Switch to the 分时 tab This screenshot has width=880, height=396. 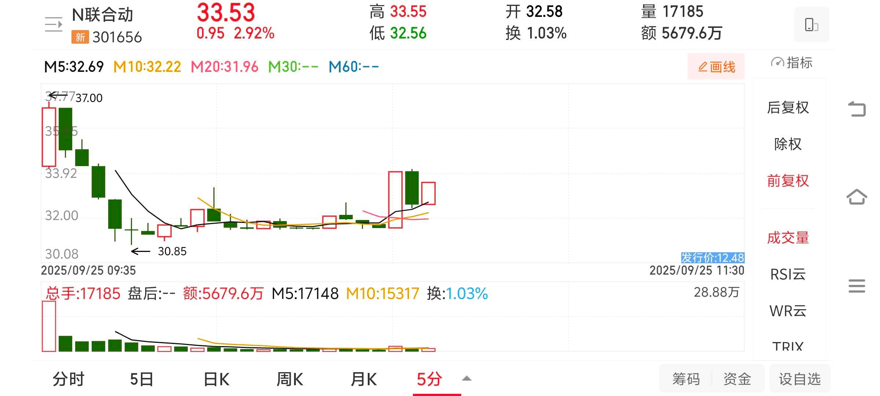point(69,379)
